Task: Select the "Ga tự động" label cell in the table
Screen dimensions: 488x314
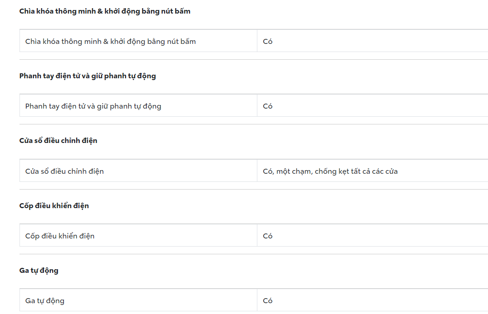Action: [x=45, y=301]
